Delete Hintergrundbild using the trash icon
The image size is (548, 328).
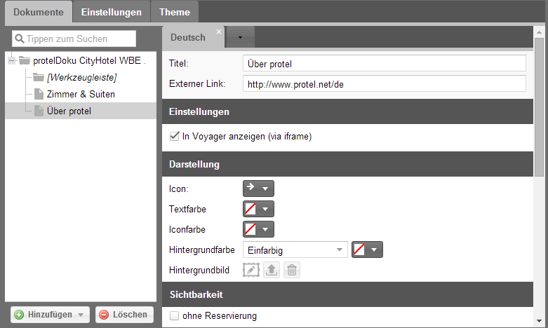click(x=292, y=270)
